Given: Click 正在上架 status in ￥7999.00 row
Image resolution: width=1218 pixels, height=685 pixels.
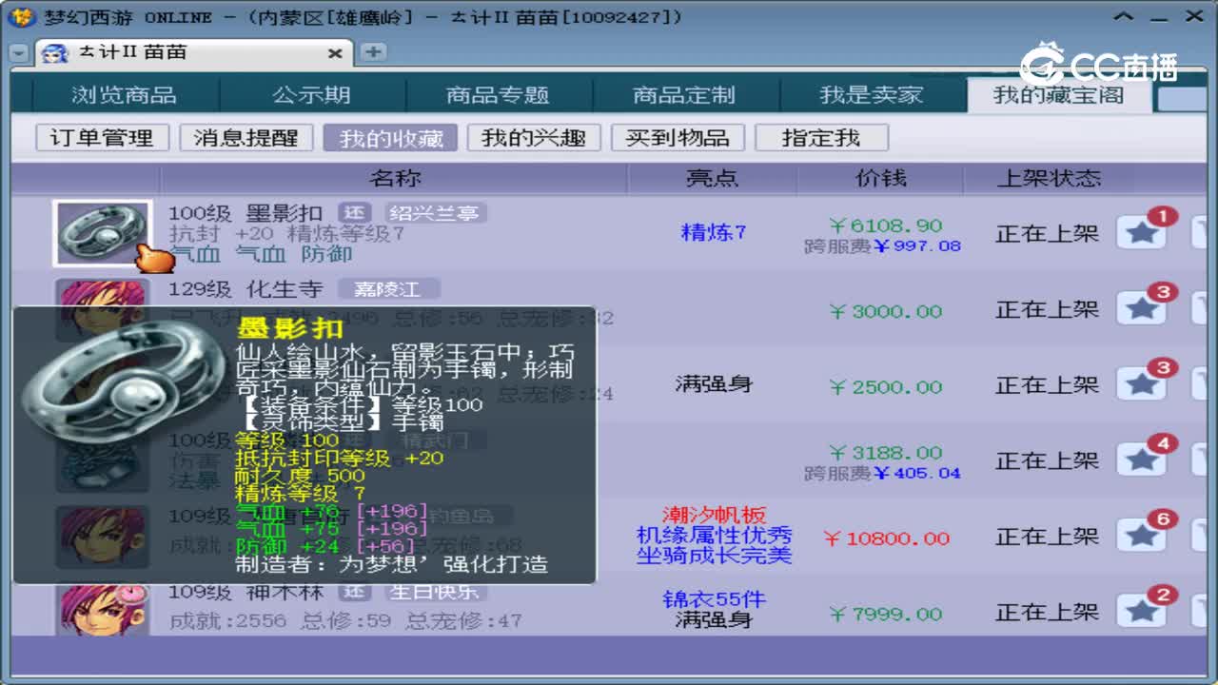Looking at the screenshot, I should (1047, 614).
